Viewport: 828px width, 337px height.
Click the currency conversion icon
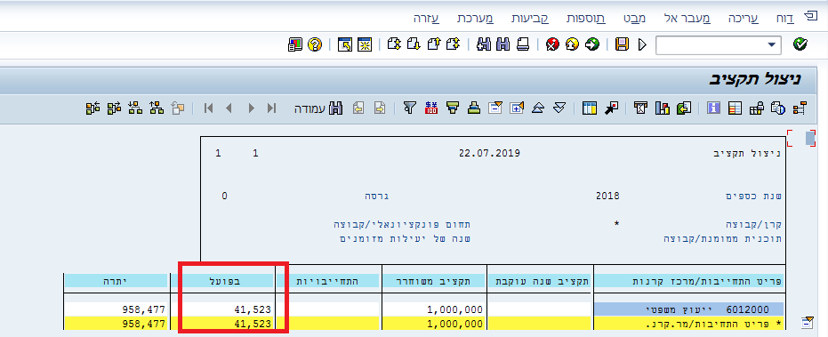coord(430,108)
